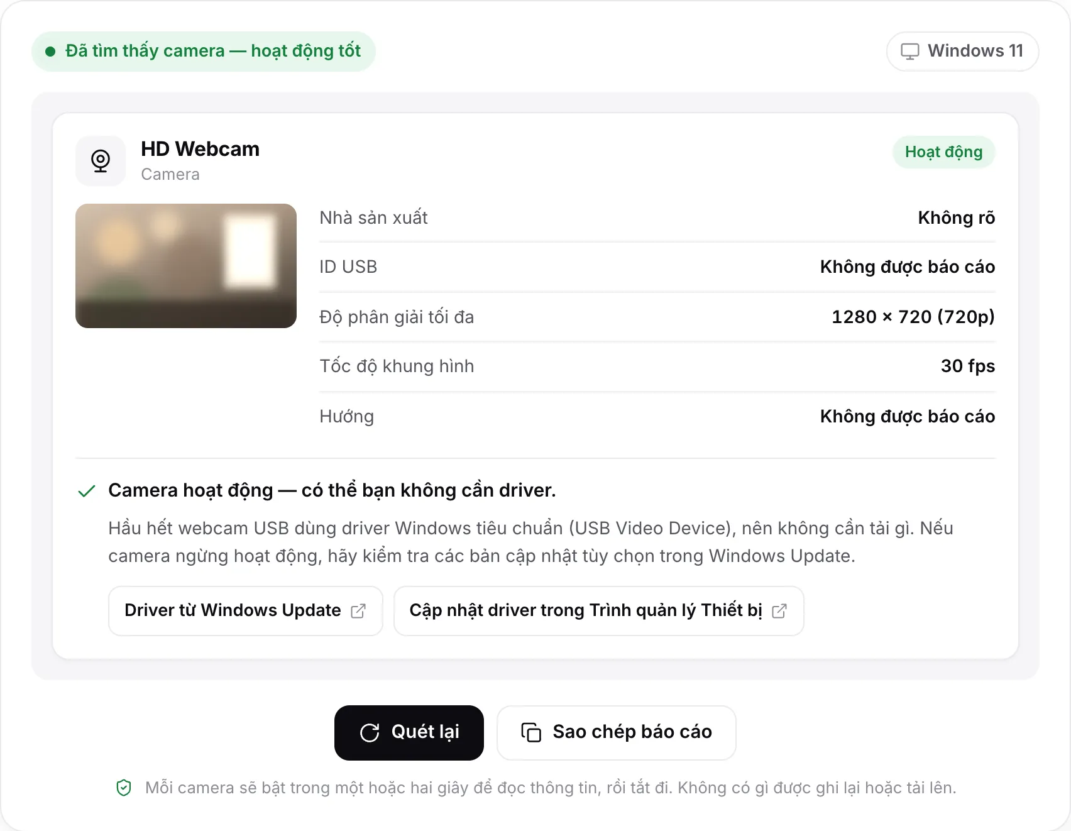Click the Đã tìm thấy camera status pill

[204, 52]
